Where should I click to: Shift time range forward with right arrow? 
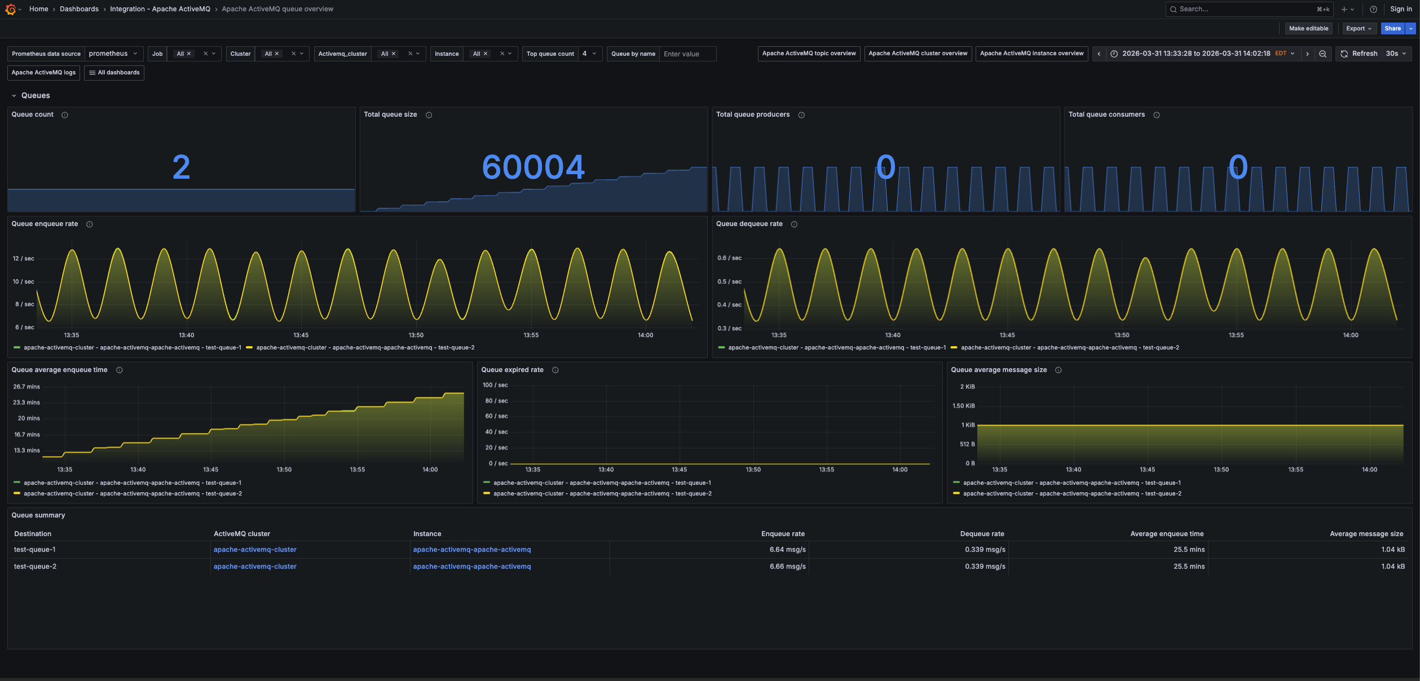[x=1307, y=54]
